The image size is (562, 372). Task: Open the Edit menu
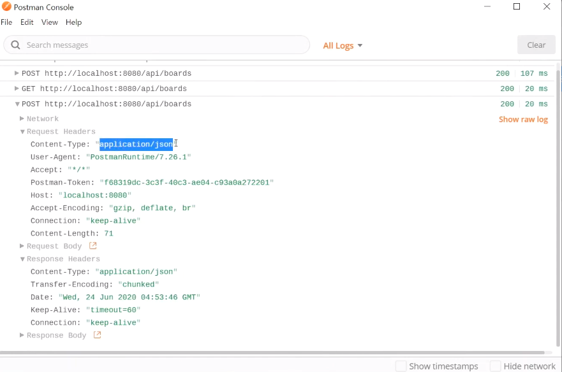pos(27,22)
